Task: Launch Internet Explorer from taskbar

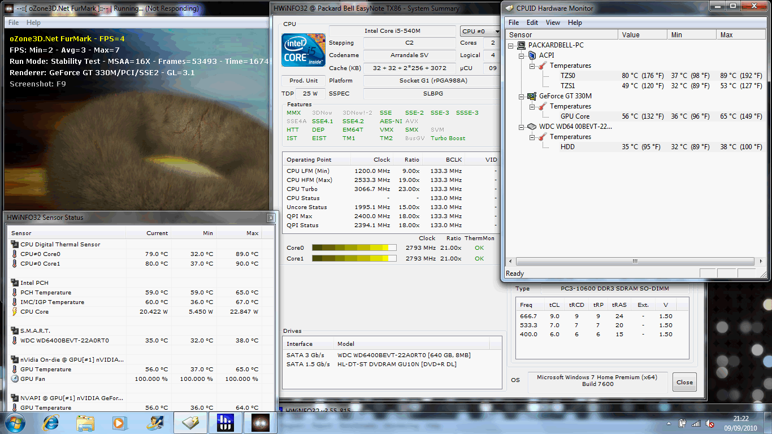Action: pos(51,423)
